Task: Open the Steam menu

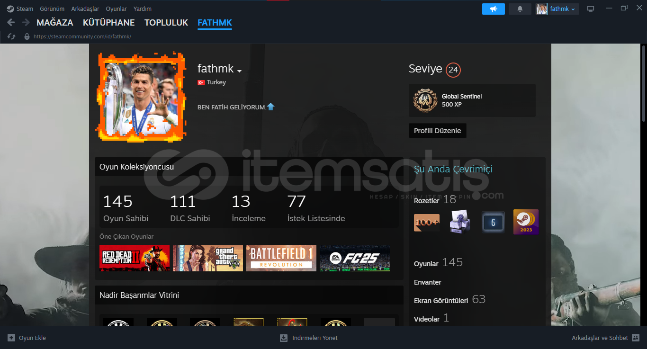Action: (25, 9)
